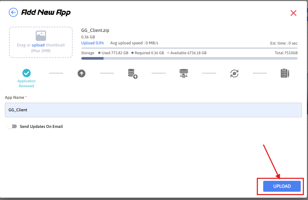Click the blue upload thumbnail link
The height and width of the screenshot is (200, 308).
click(x=38, y=45)
